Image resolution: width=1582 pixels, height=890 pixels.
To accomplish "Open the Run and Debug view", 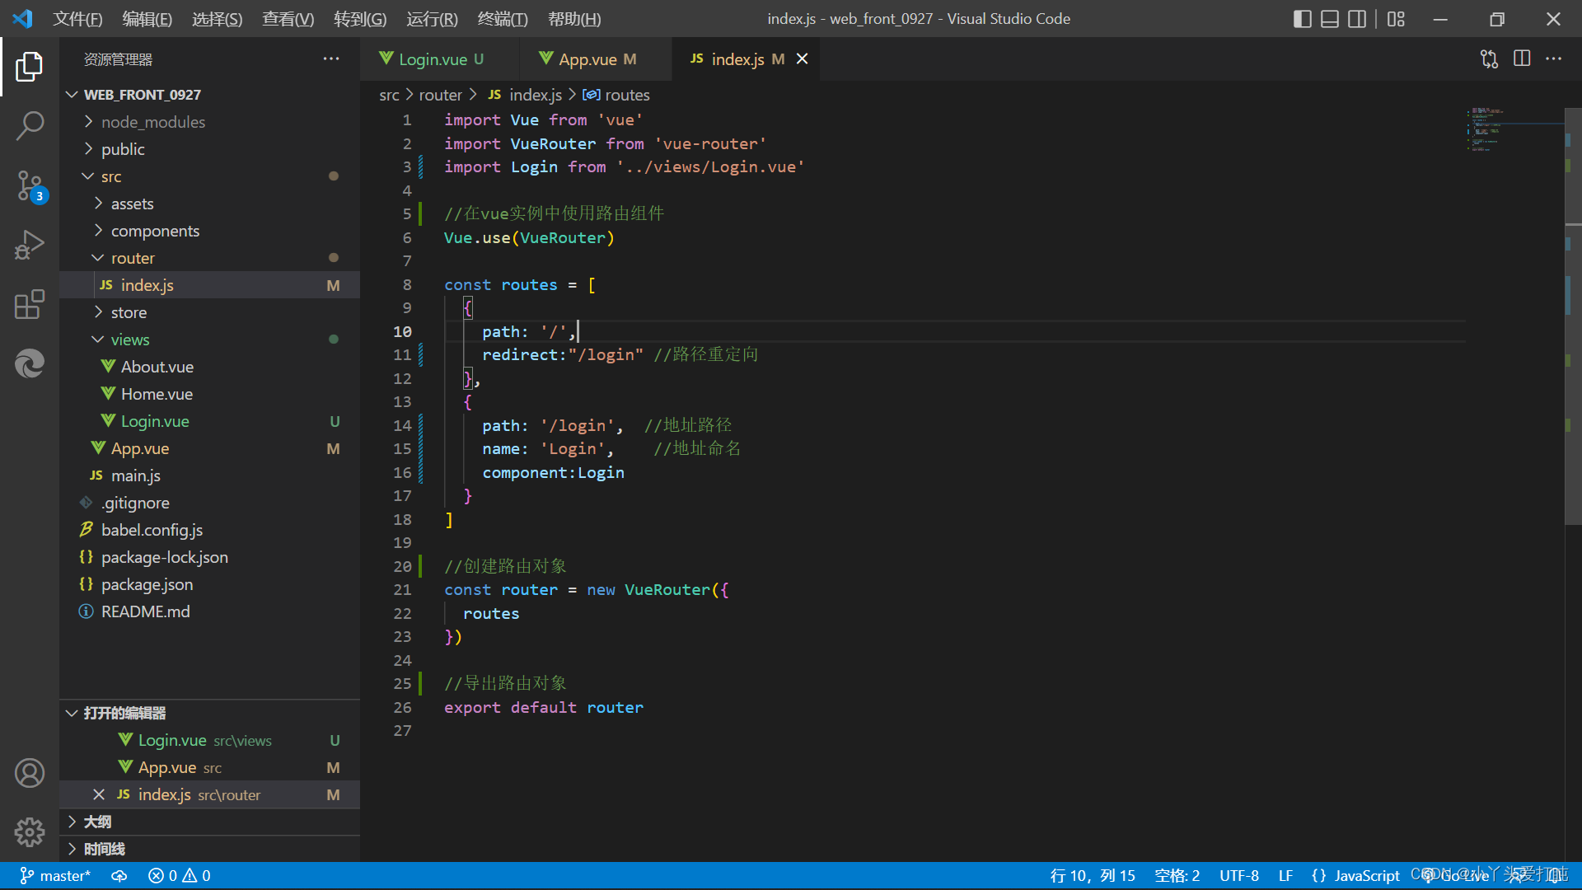I will [x=30, y=245].
